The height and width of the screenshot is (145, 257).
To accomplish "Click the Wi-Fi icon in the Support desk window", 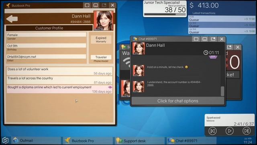I will (126, 63).
